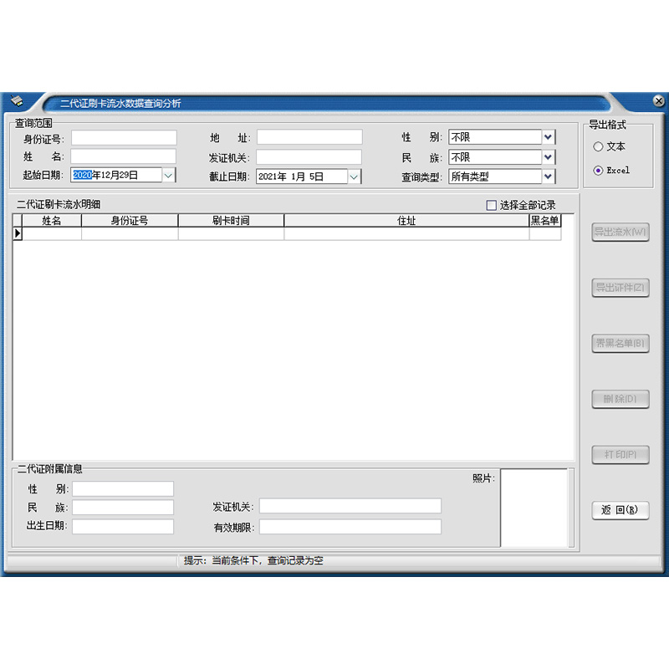This screenshot has width=669, height=669.
Task: Click the 地址 text field
Action: click(x=309, y=137)
